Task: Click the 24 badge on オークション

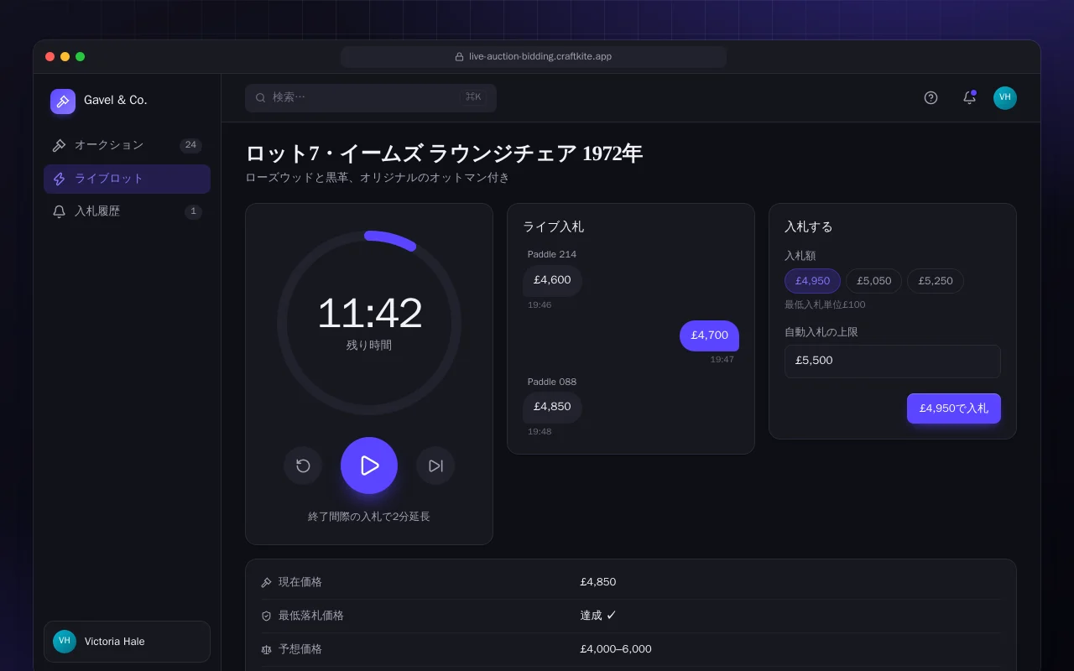Action: (190, 145)
